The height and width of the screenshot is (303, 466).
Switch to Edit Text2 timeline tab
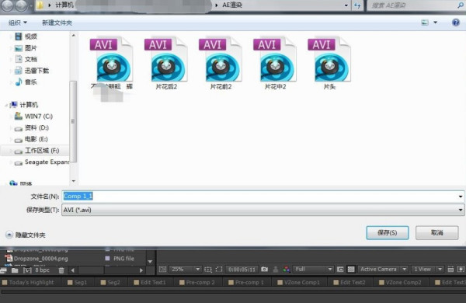click(349, 282)
